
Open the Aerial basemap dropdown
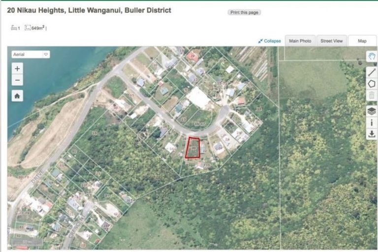(x=31, y=55)
